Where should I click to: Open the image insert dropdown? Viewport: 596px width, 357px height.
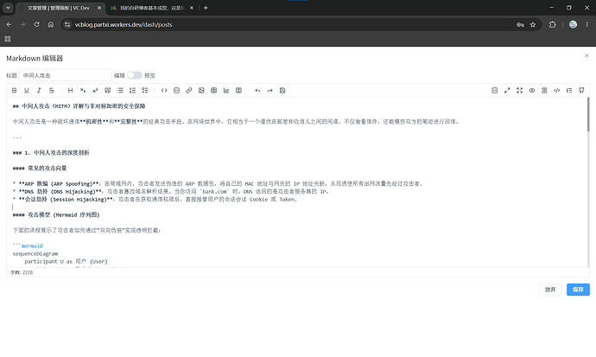point(201,91)
